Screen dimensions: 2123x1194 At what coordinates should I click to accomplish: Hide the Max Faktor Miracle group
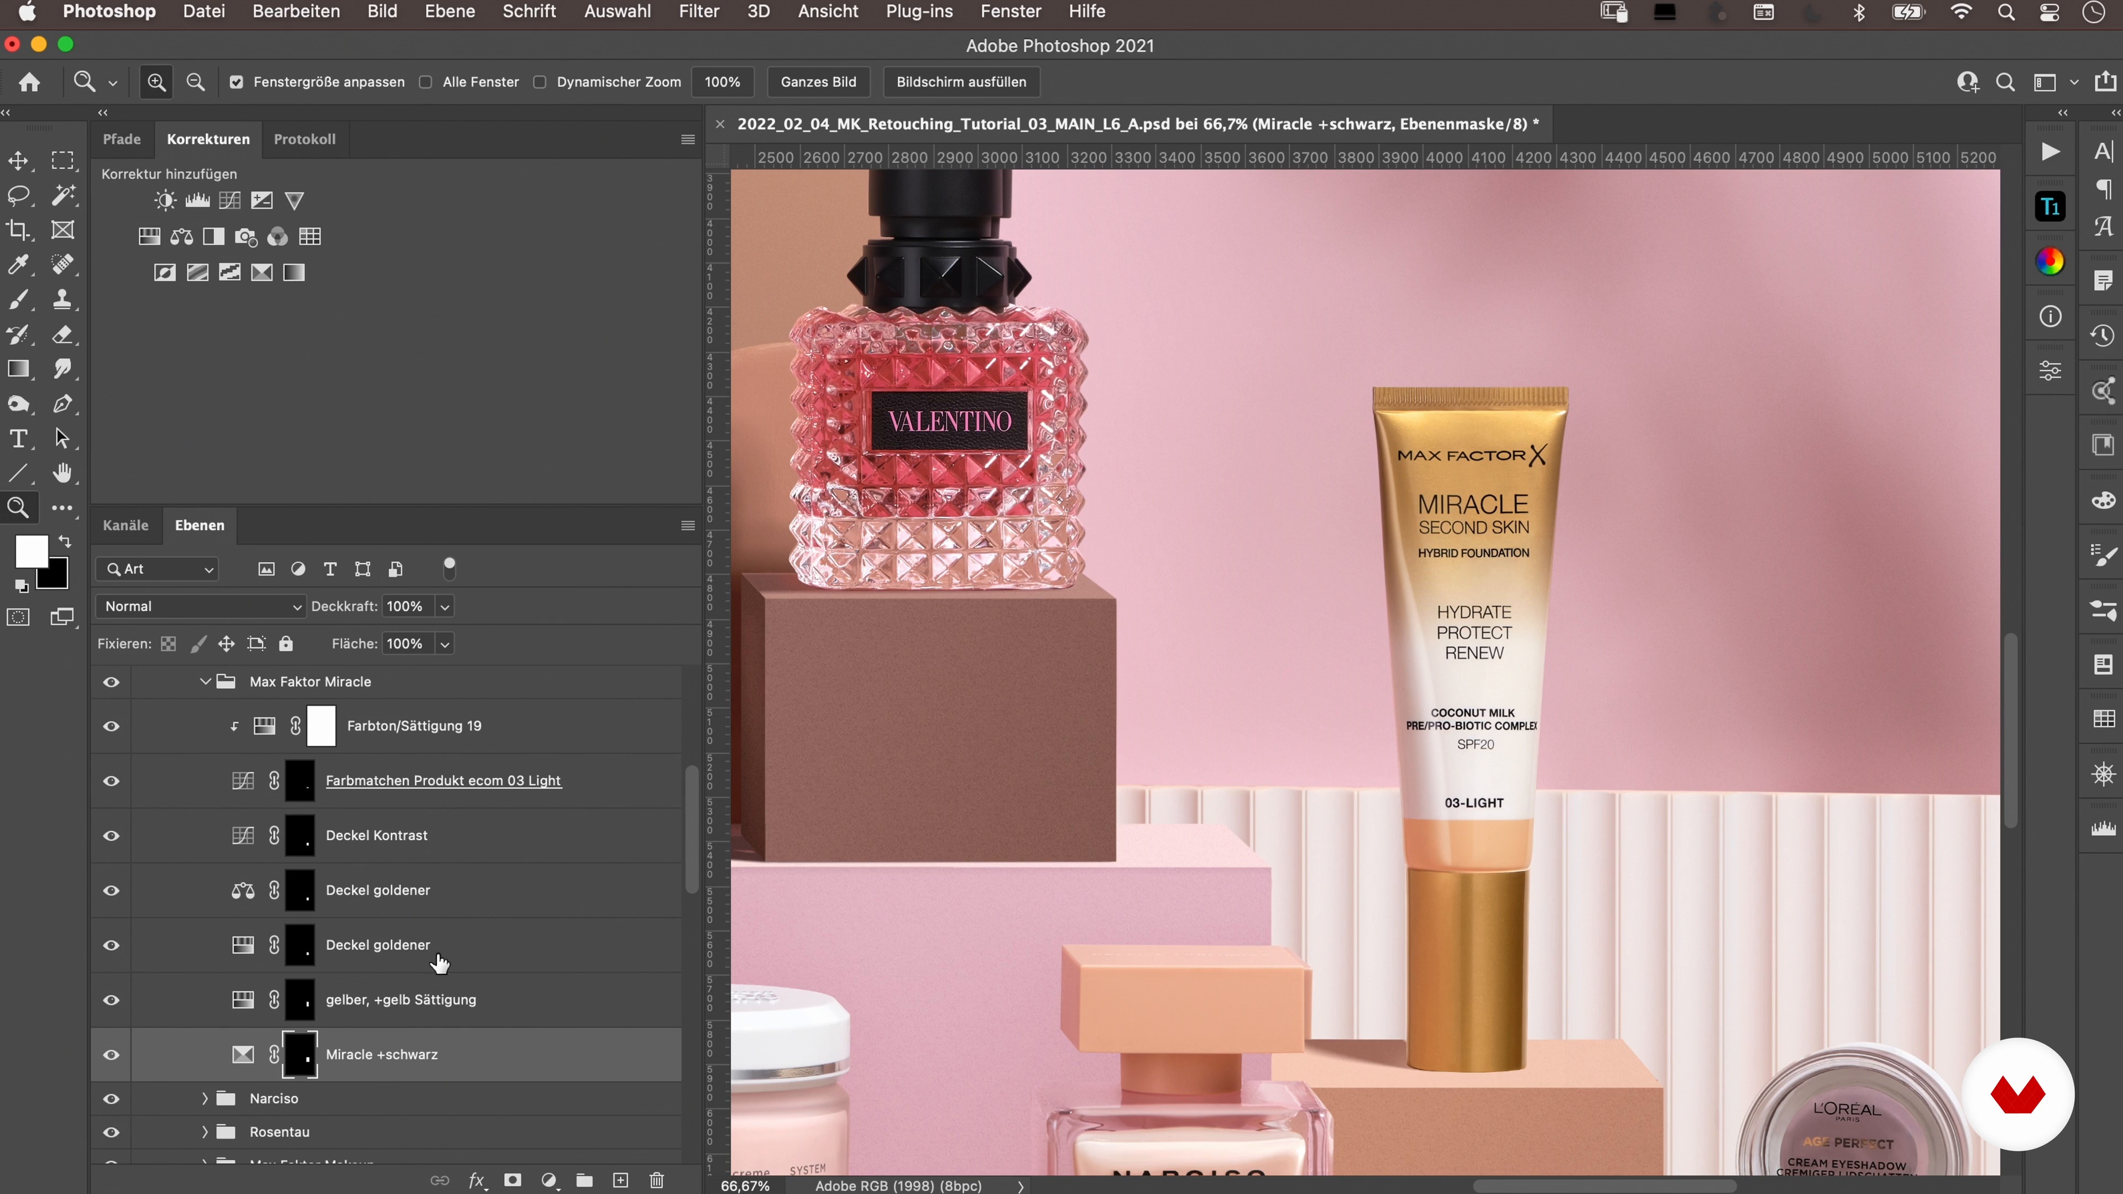(111, 682)
